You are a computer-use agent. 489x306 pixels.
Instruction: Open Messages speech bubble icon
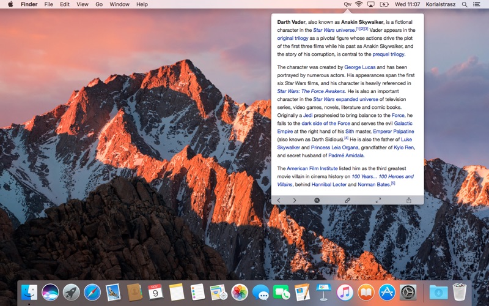coord(261,293)
